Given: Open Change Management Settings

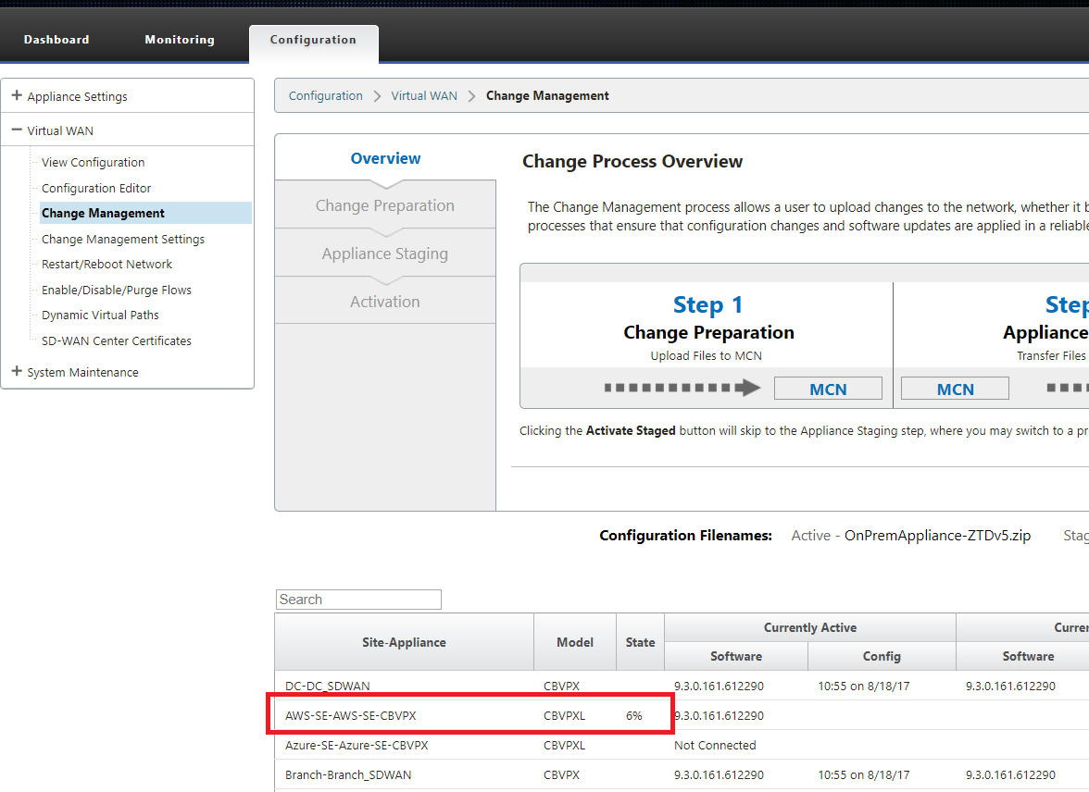Looking at the screenshot, I should (123, 239).
